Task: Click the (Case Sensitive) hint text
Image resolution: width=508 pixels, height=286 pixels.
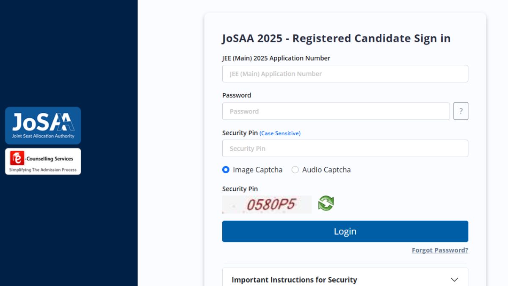Action: tap(280, 133)
